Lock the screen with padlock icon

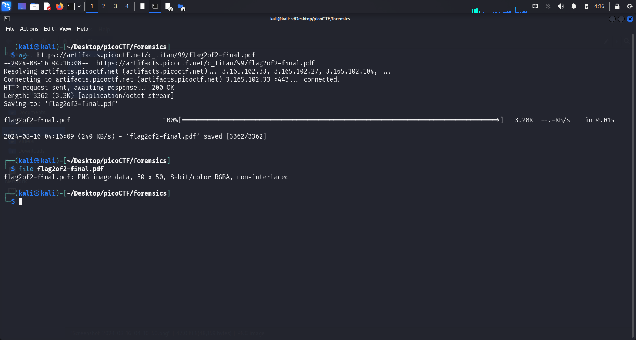tap(617, 6)
